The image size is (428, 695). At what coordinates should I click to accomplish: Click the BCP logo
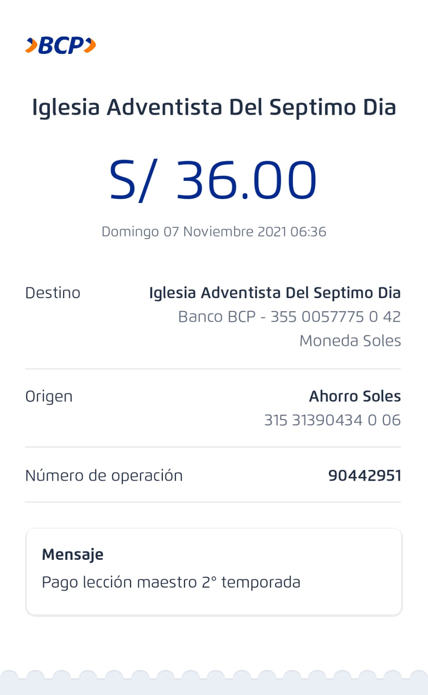click(61, 45)
